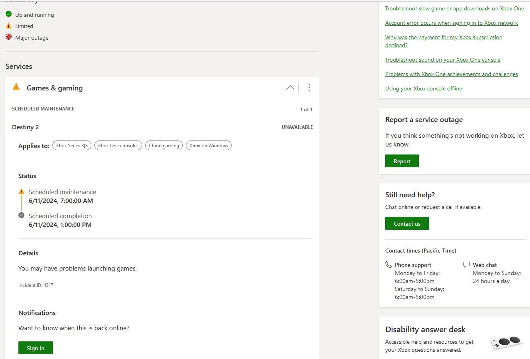
Task: Click the Web chat bubble icon
Action: point(466,265)
